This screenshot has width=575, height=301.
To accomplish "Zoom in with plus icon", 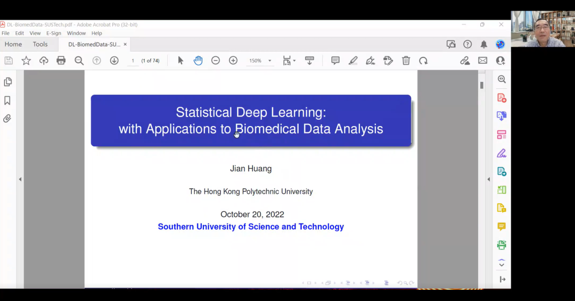I will [233, 61].
